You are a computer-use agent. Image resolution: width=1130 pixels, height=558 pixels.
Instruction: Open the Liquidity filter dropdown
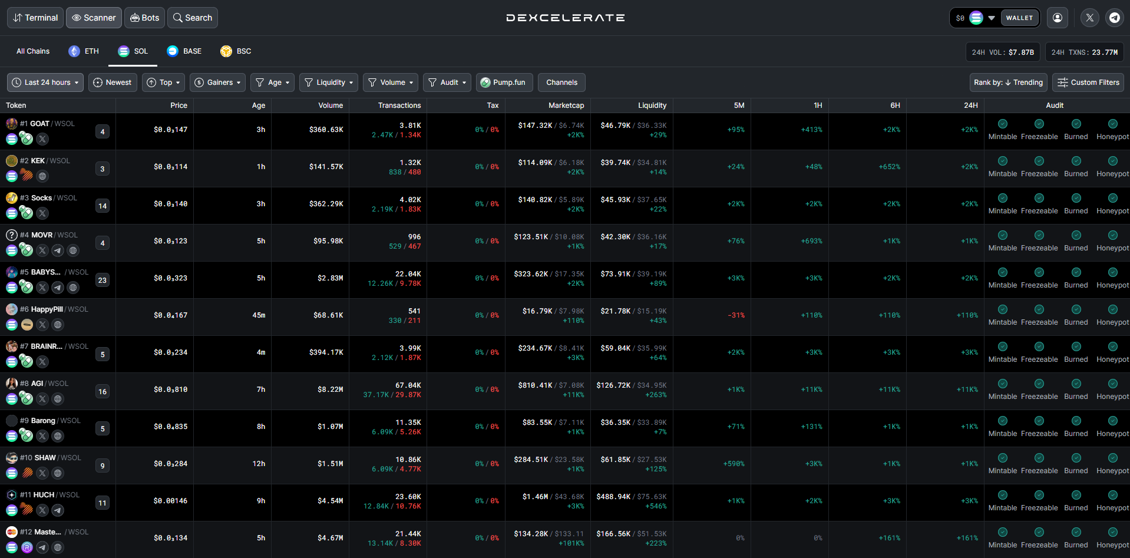(x=329, y=82)
